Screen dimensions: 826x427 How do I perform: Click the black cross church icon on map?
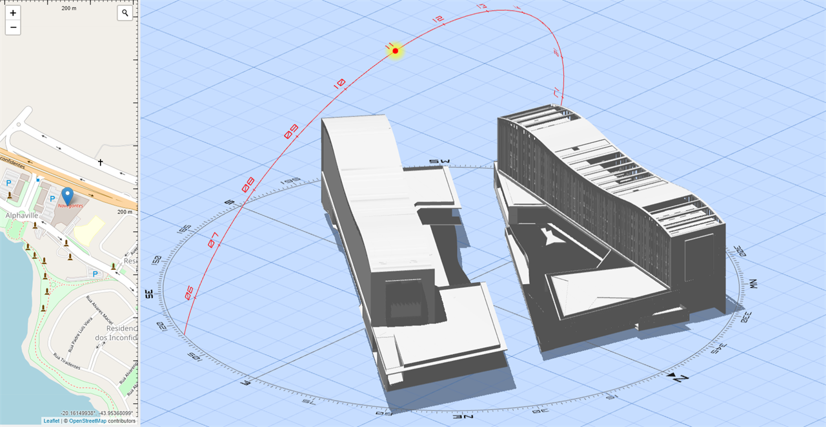[100, 162]
